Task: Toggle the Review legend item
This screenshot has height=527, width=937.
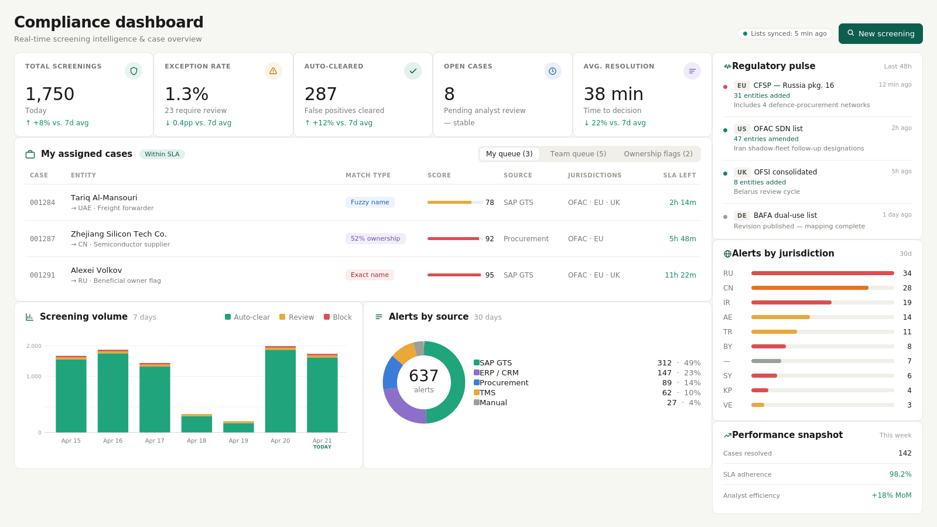Action: (297, 317)
